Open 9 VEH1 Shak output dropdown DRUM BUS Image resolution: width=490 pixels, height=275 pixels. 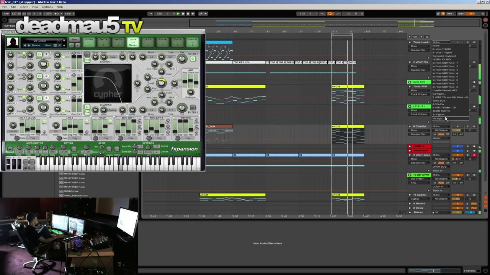pyautogui.click(x=441, y=167)
